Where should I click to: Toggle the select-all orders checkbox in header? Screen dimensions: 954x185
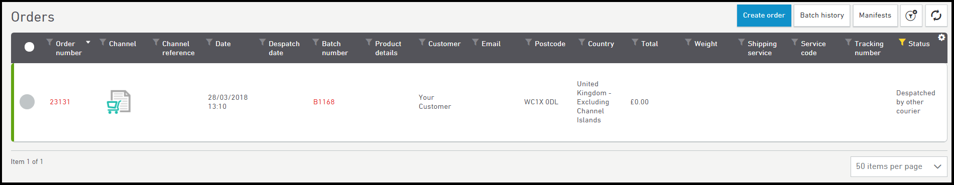click(30, 47)
